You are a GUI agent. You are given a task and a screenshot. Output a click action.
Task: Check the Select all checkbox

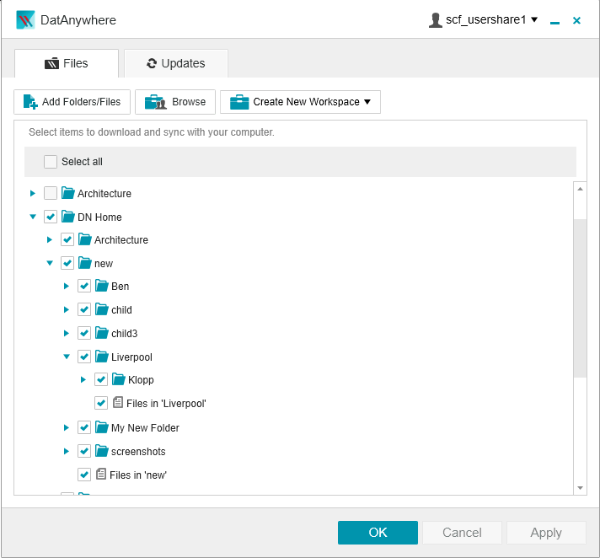click(x=51, y=162)
